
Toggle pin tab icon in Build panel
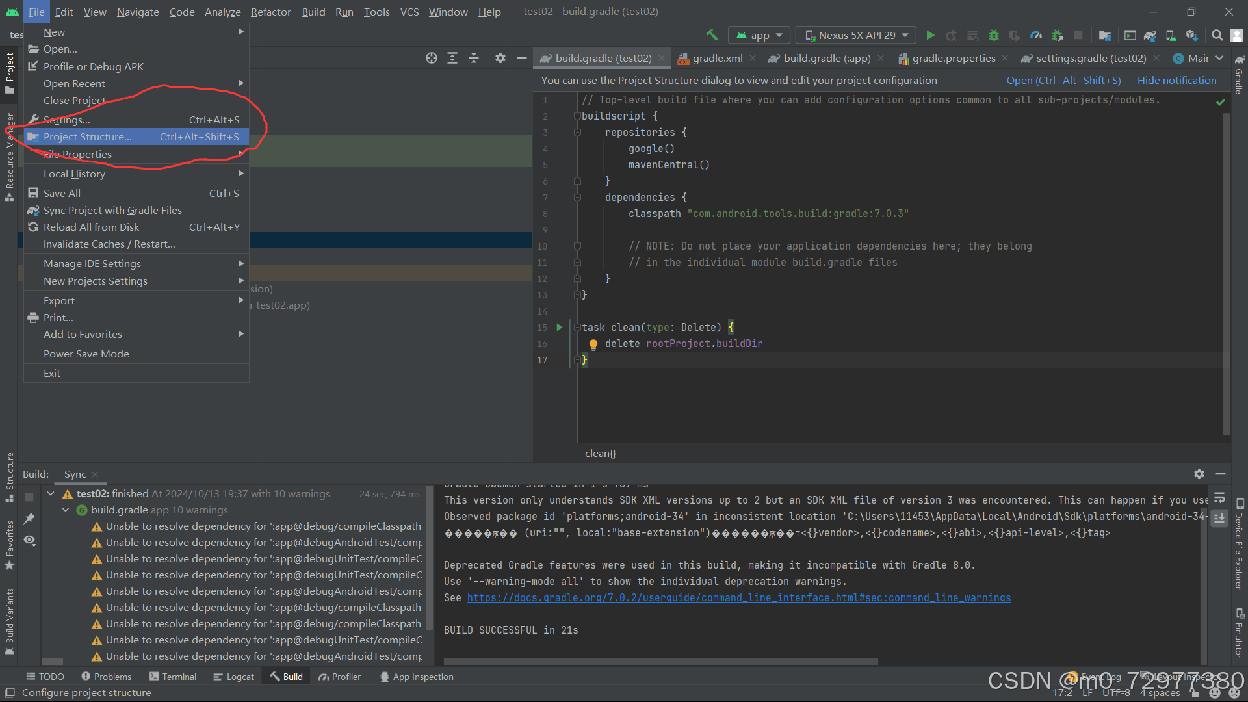[30, 519]
